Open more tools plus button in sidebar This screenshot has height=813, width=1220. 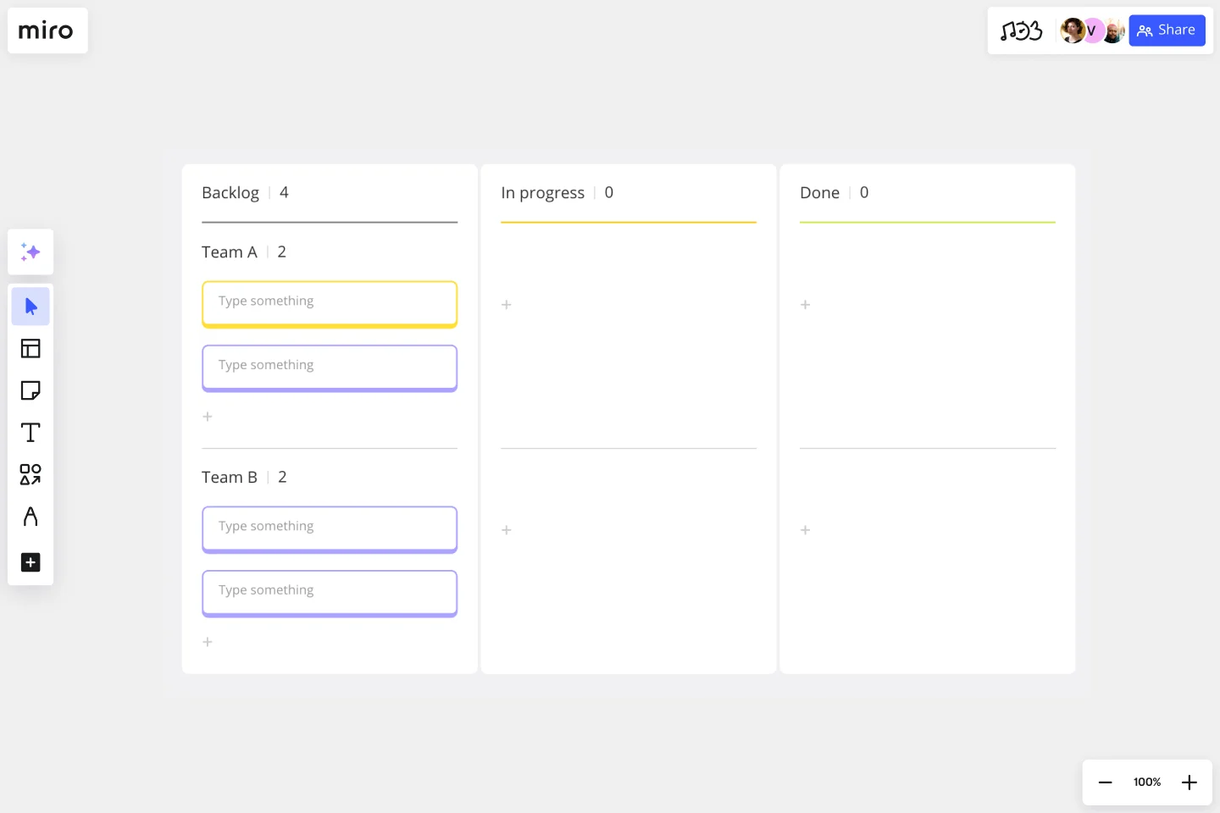(x=30, y=562)
